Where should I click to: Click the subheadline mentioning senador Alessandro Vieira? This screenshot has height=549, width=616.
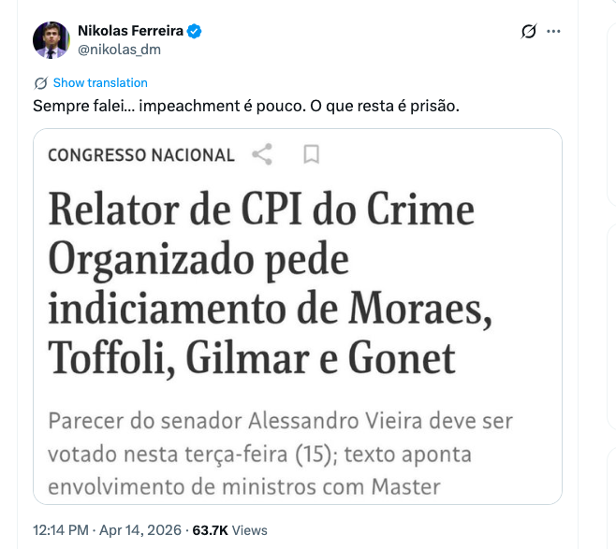281,453
